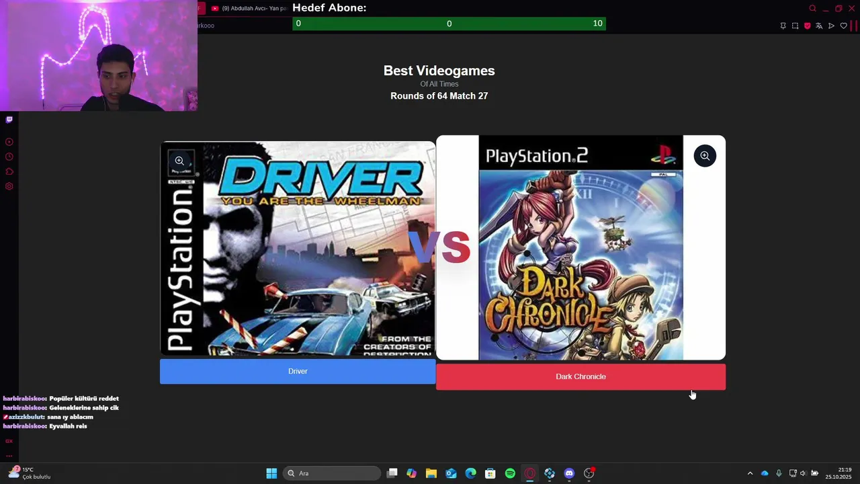This screenshot has height=484, width=860.
Task: Open the Windows Start menu
Action: [x=271, y=473]
